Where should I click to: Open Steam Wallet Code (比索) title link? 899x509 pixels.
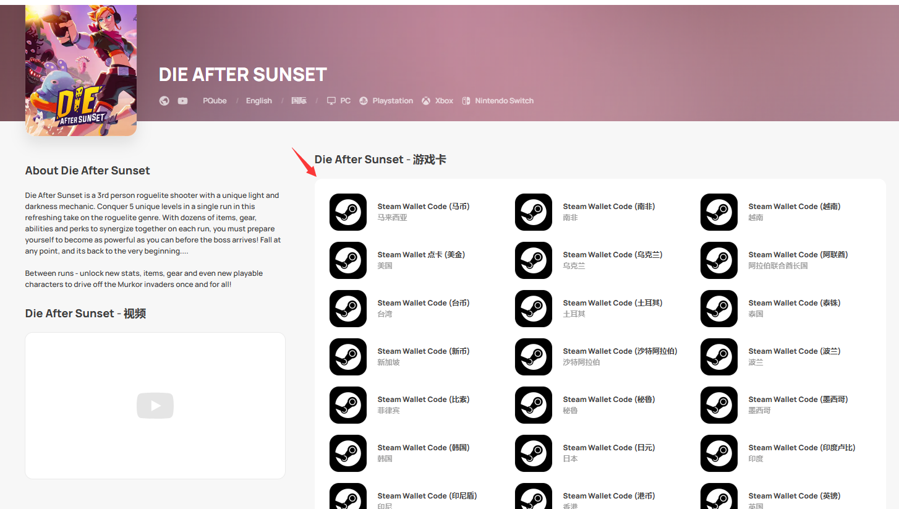[x=424, y=400]
